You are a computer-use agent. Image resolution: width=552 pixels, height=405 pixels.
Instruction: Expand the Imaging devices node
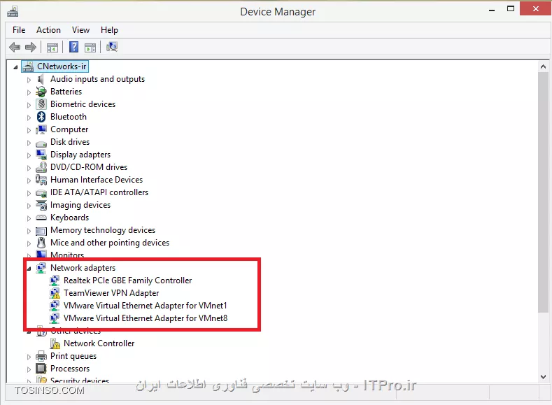pyautogui.click(x=29, y=206)
